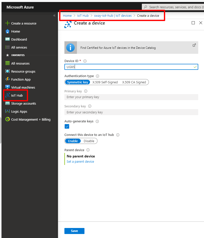
Task: Open the Device Catalog external link icon
Action: [x=194, y=45]
